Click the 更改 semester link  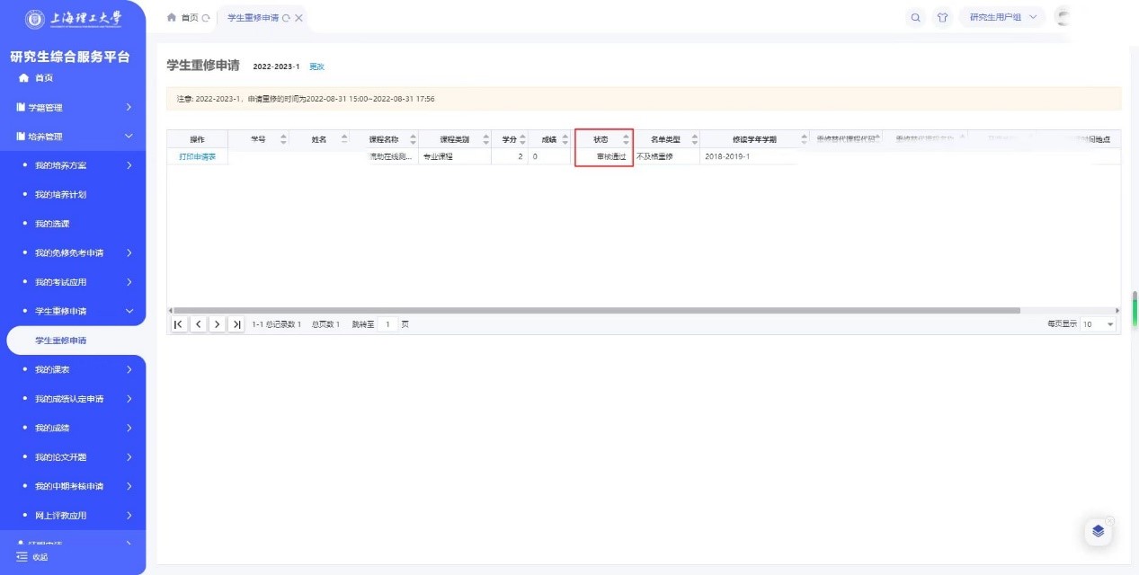(x=316, y=67)
